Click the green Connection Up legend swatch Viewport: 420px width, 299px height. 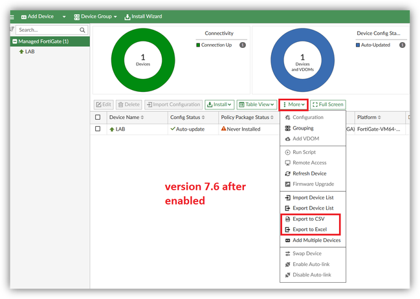pyautogui.click(x=198, y=45)
